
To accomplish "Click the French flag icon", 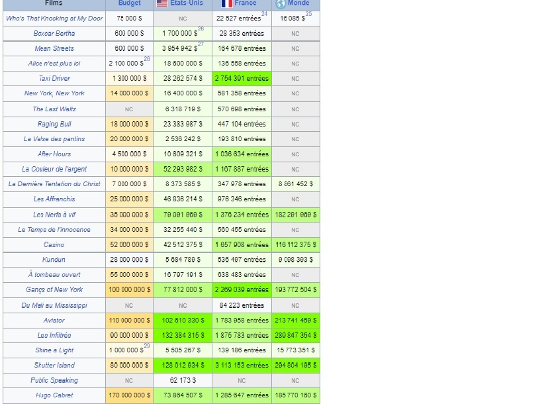I will 227,3.
